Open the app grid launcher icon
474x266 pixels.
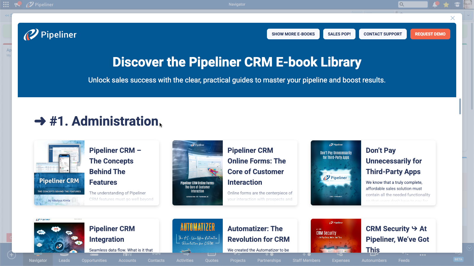click(6, 4)
